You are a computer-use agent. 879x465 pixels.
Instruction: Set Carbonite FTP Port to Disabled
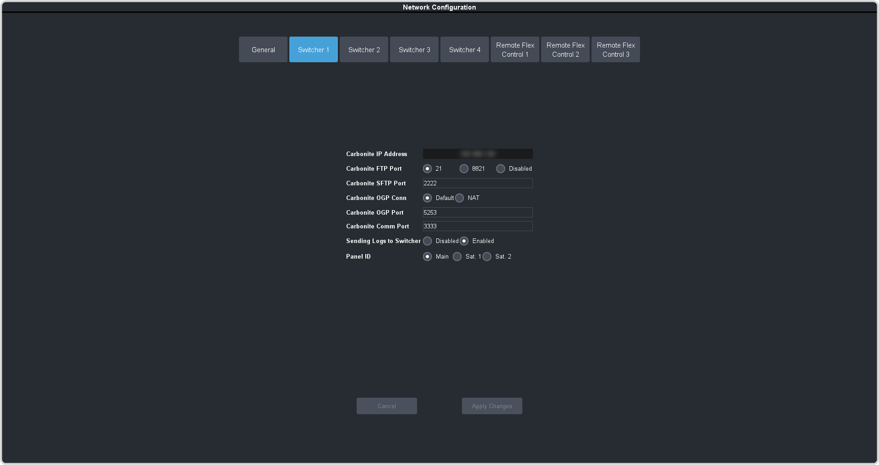[x=500, y=168]
